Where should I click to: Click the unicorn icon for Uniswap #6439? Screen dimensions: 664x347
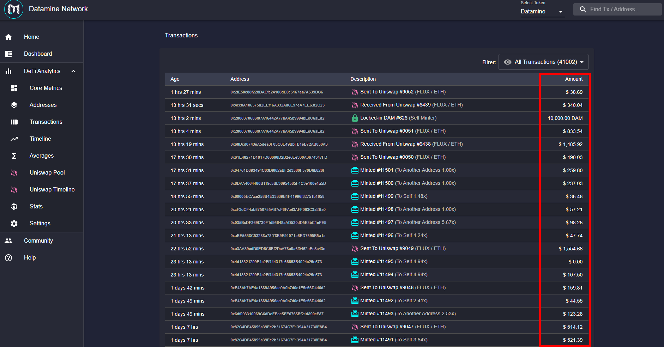(355, 105)
